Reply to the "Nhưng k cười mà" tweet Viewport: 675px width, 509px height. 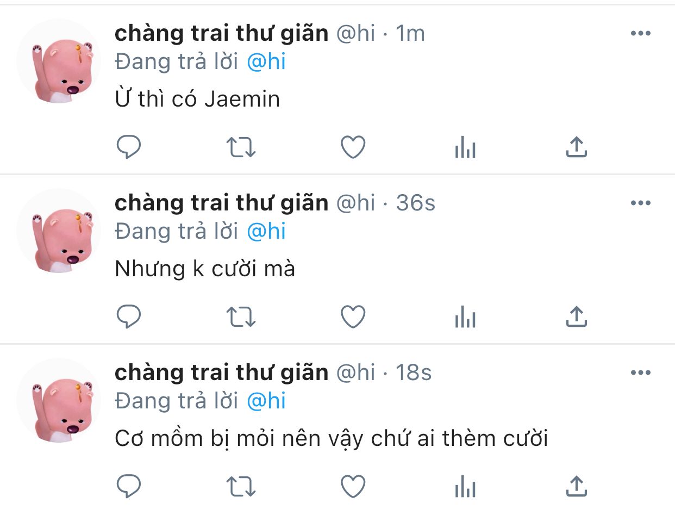[x=129, y=316]
